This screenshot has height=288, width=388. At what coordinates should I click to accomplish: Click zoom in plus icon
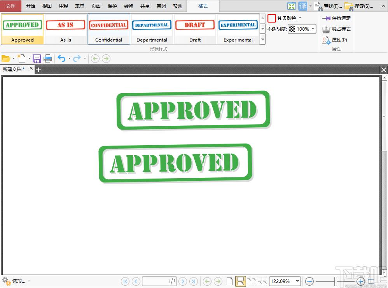[360, 281]
